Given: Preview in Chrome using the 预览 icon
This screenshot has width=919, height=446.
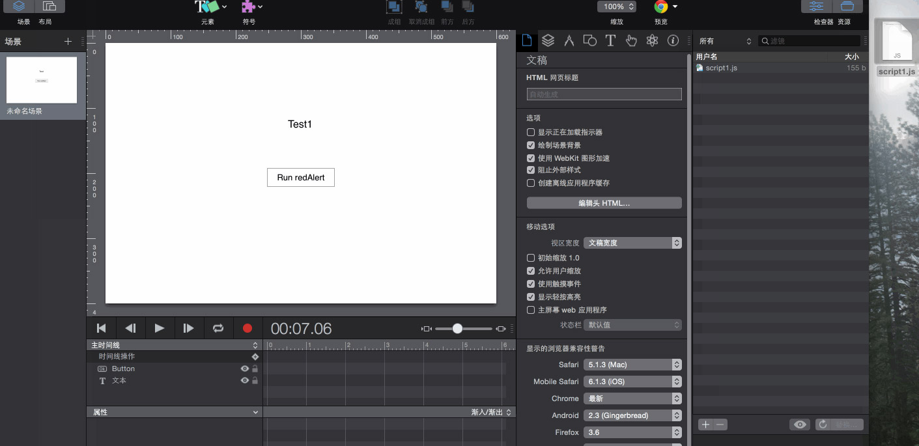Looking at the screenshot, I should tap(661, 7).
